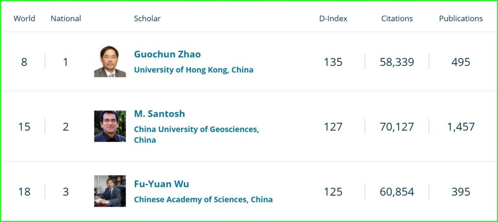Click M. Santosh's profile photo
The height and width of the screenshot is (222, 498).
pyautogui.click(x=110, y=126)
